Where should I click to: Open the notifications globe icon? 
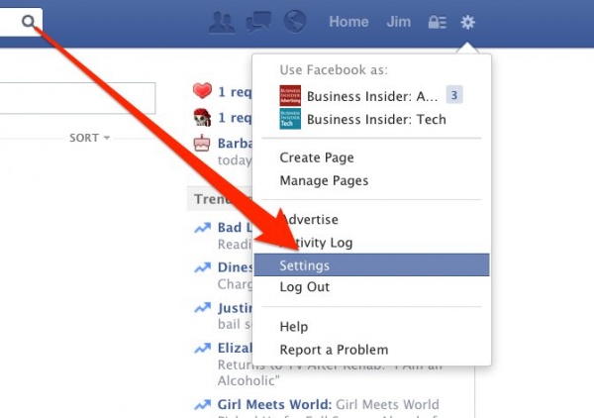[x=295, y=21]
